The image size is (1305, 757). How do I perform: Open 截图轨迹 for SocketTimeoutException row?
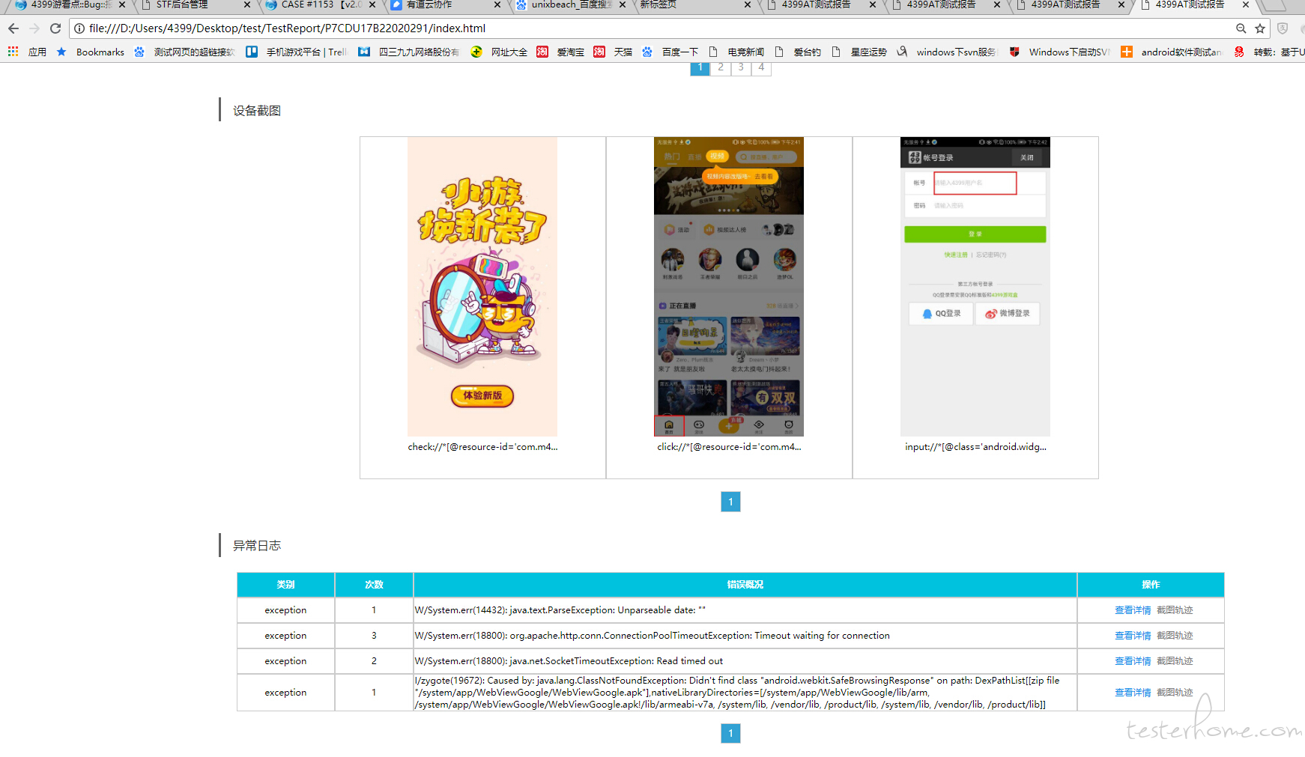[1174, 661]
